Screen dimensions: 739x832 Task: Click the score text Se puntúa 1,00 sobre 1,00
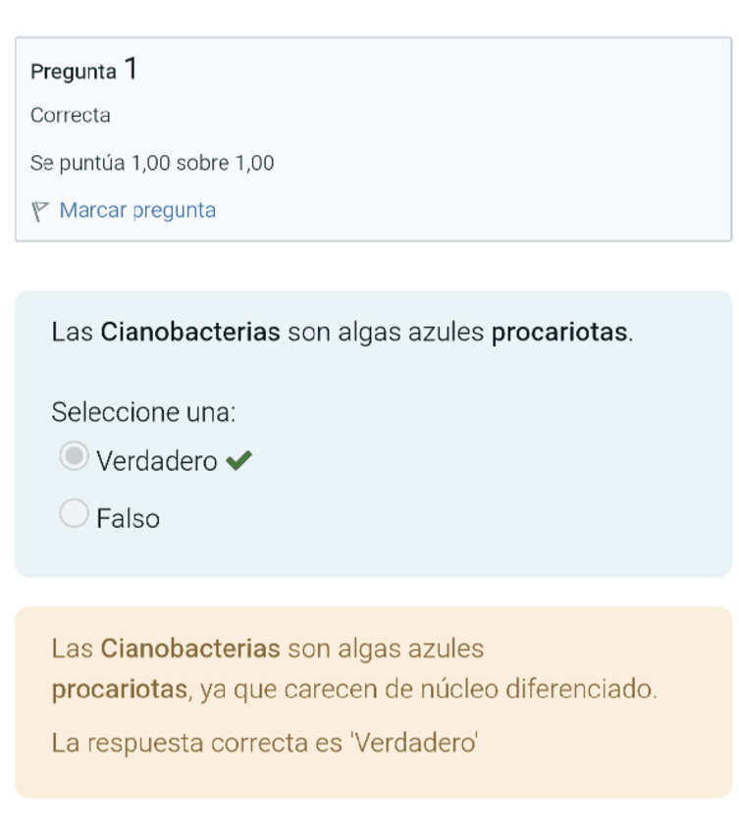[152, 163]
